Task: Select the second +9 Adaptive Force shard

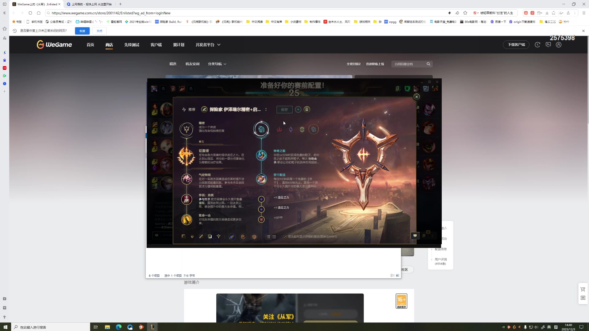Action: 261,209
